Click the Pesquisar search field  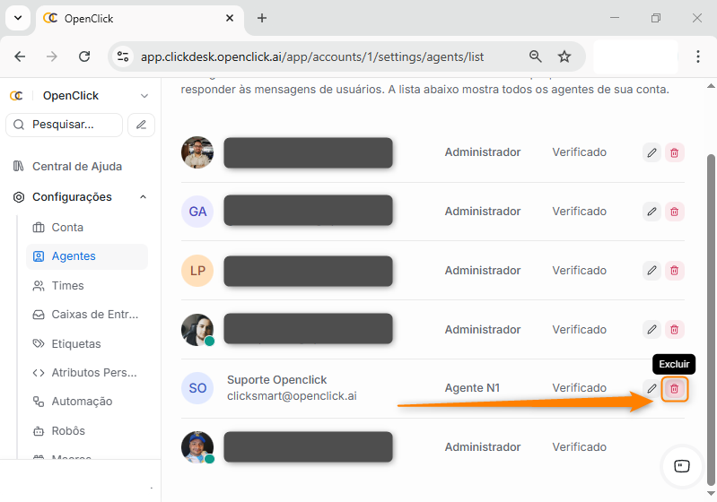click(64, 125)
